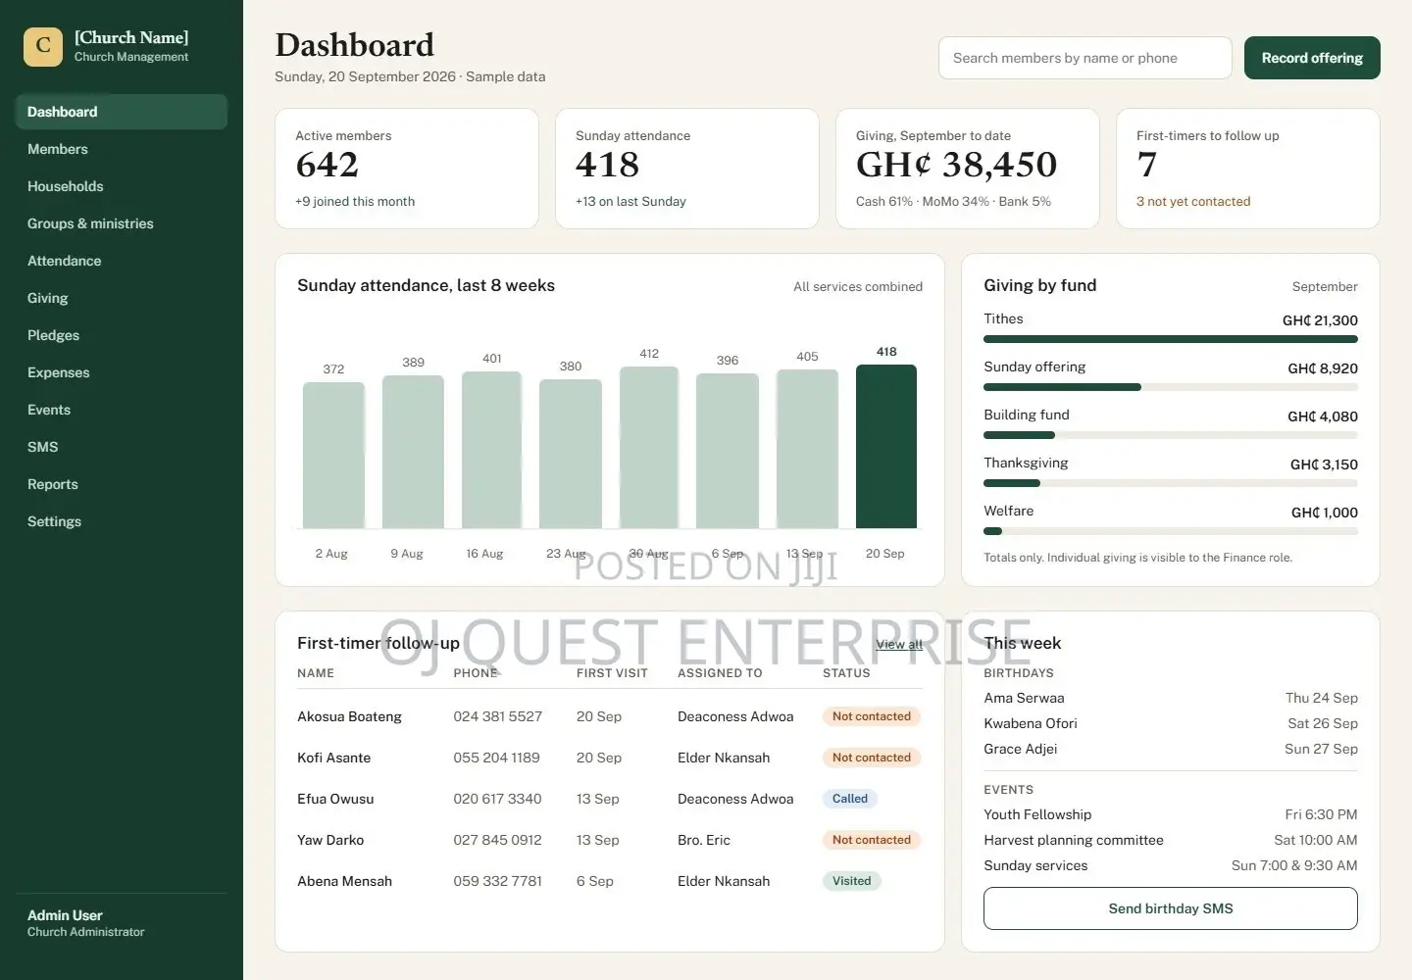The width and height of the screenshot is (1412, 980).
Task: Click the 20 Sep attendance bar
Action: 886,447
